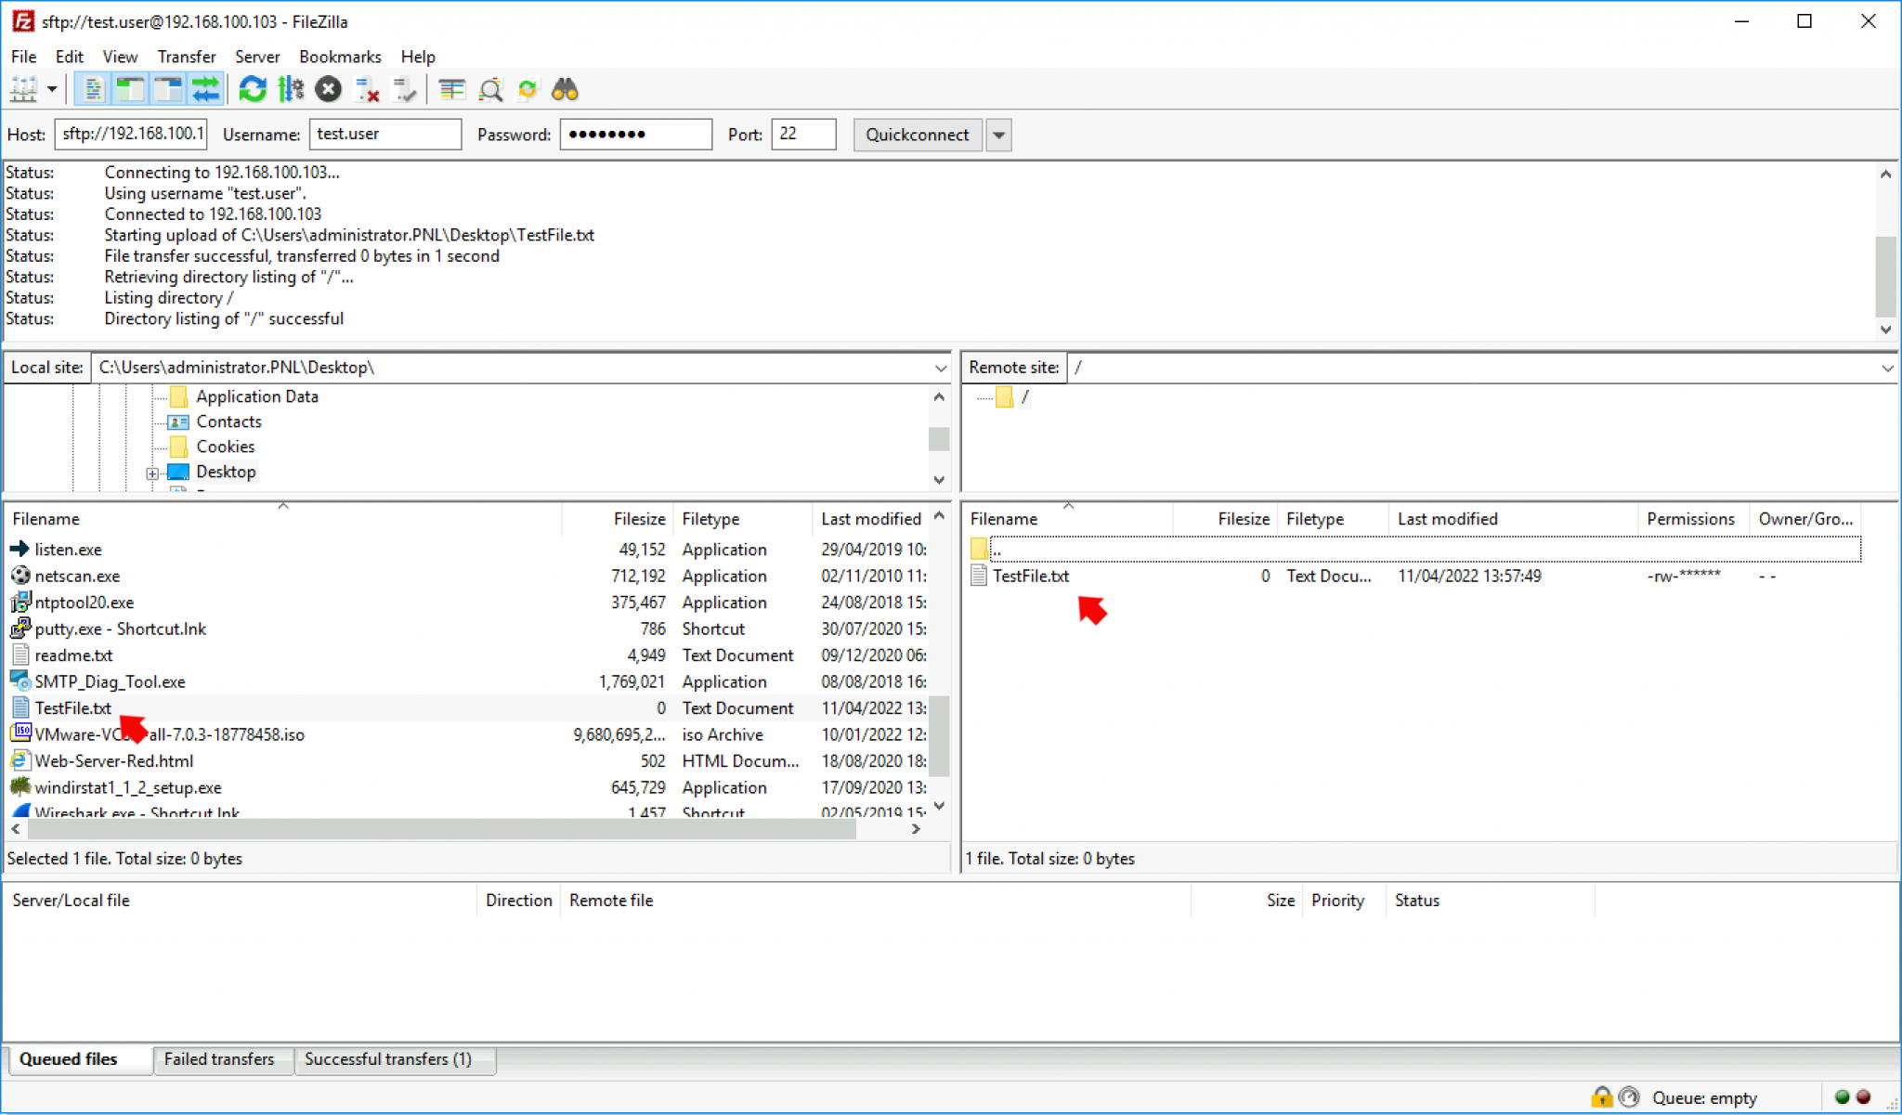The image size is (1902, 1115).
Task: Enable synchronized browsing icon
Action: click(x=528, y=90)
